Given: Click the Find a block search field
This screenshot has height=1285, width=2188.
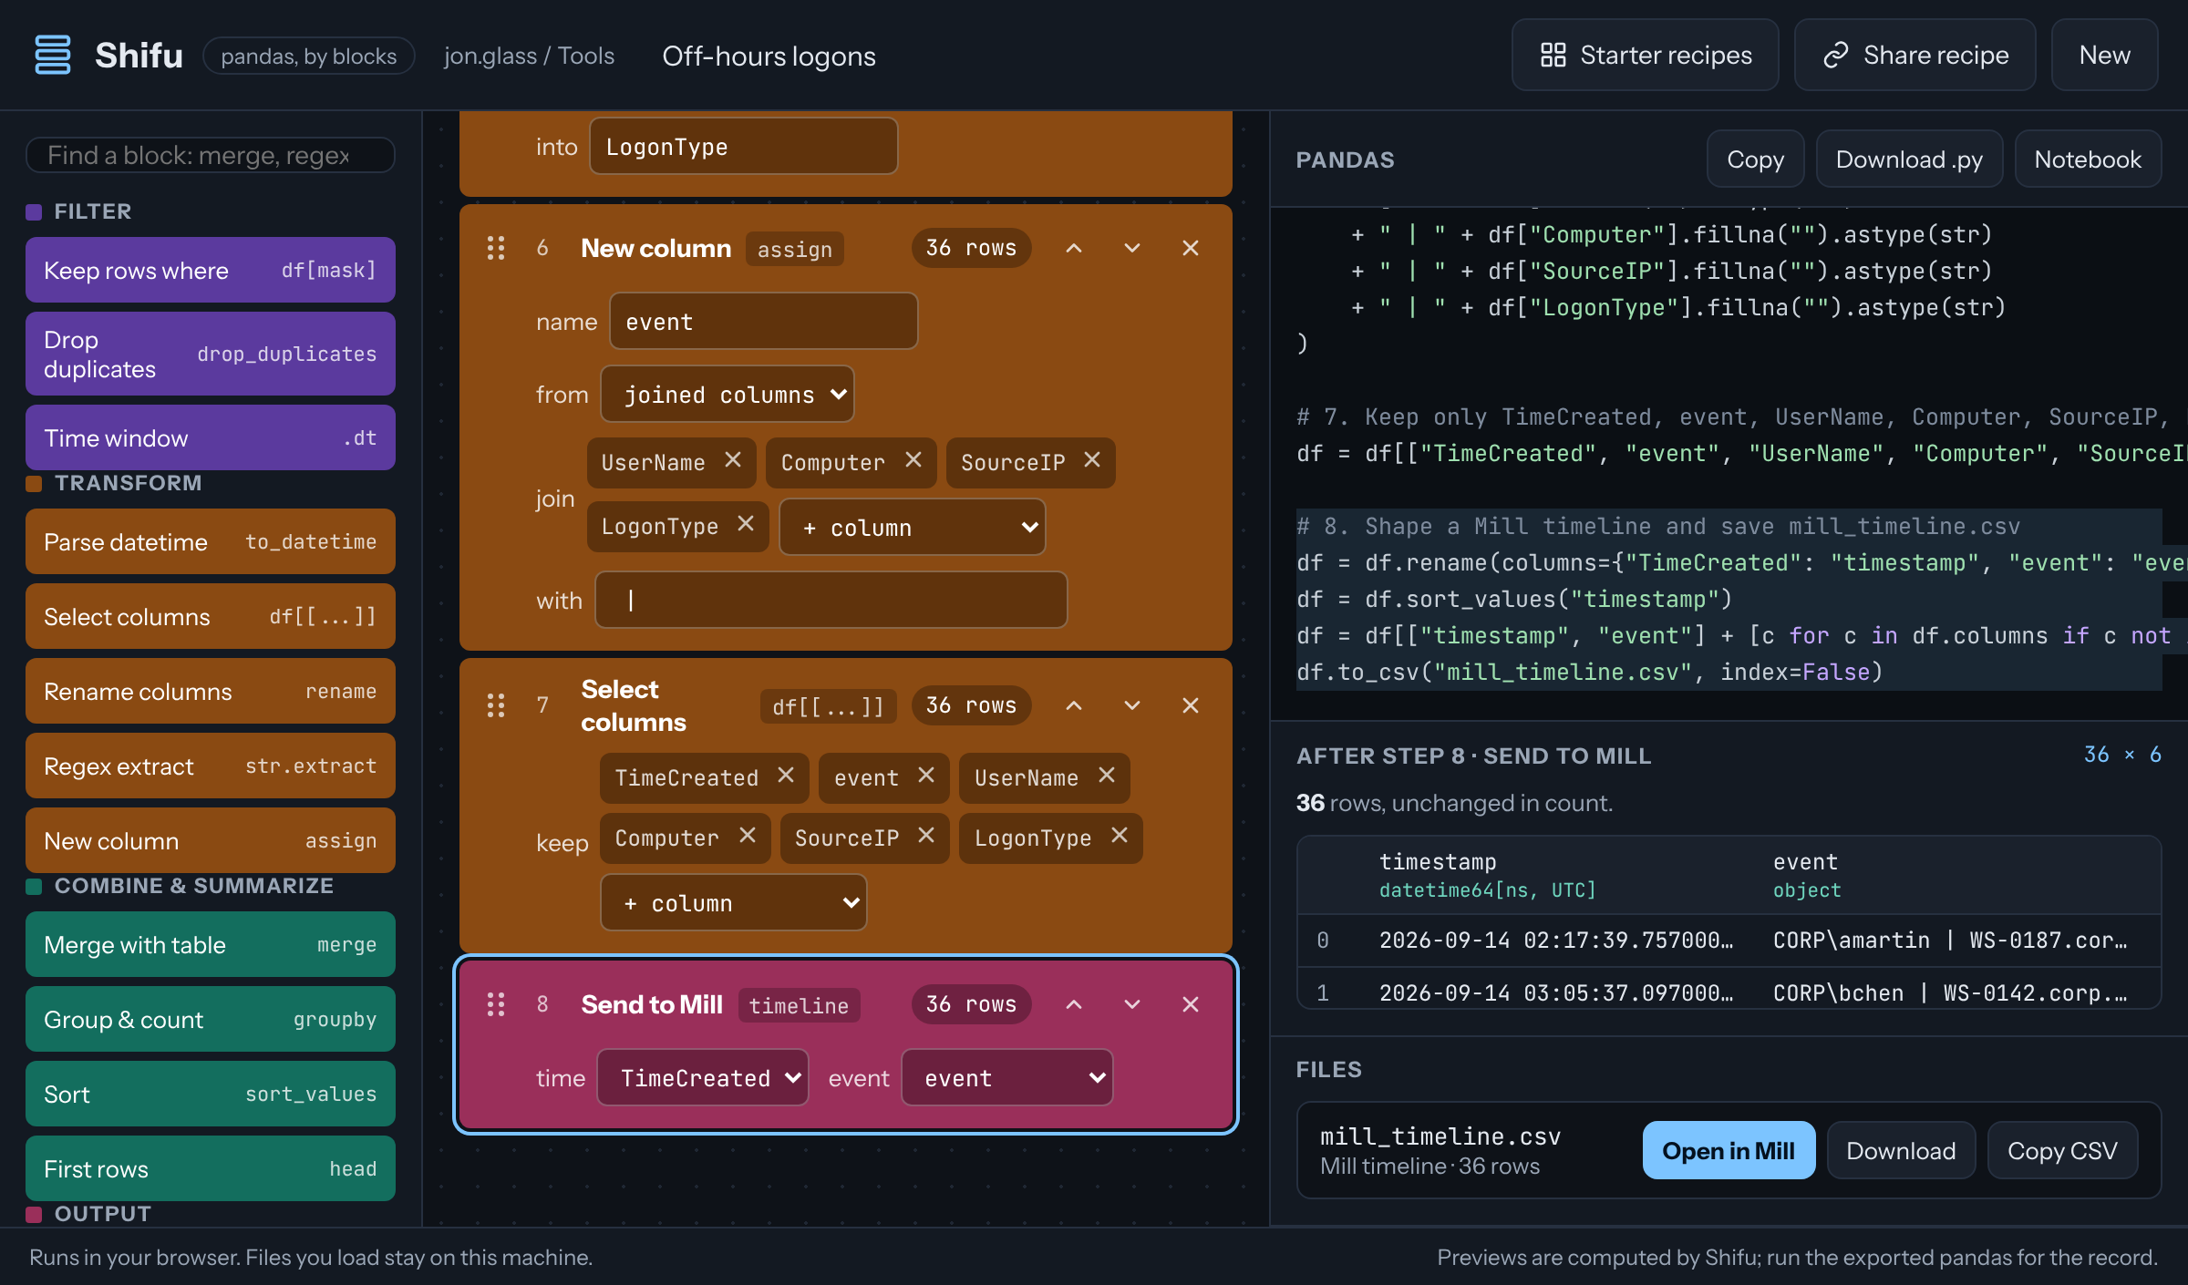Looking at the screenshot, I should [x=211, y=156].
